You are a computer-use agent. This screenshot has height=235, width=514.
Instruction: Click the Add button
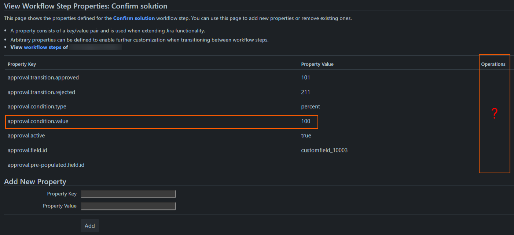(90, 226)
